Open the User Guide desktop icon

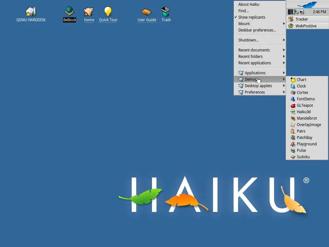tap(146, 12)
